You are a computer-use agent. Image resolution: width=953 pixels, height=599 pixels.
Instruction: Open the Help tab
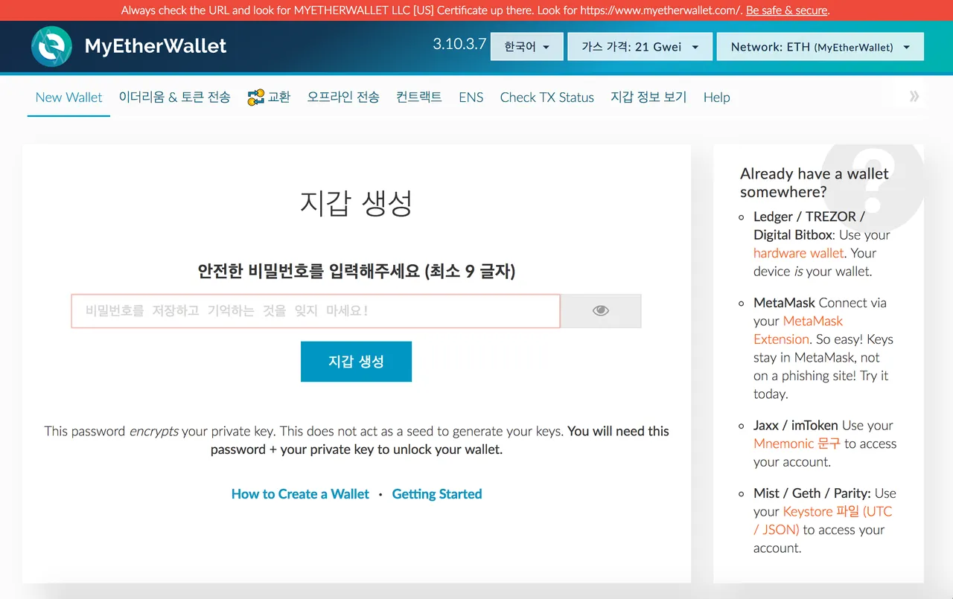716,97
